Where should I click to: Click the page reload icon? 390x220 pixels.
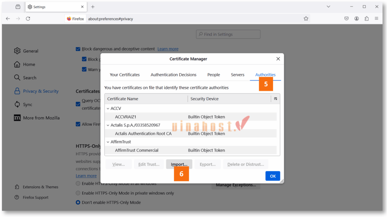point(28,18)
